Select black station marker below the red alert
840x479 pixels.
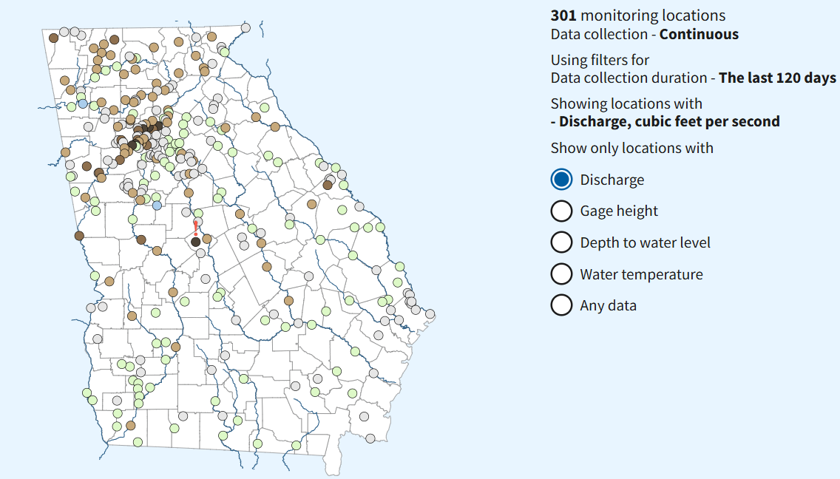pyautogui.click(x=195, y=242)
